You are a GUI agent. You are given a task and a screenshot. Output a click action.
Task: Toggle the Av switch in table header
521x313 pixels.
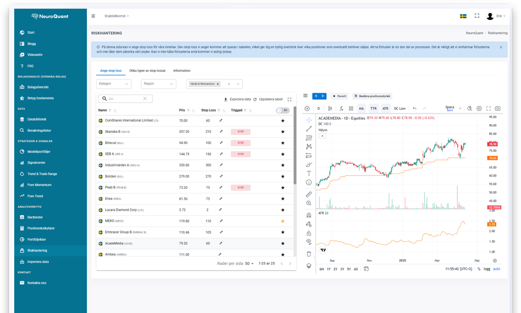pos(282,110)
